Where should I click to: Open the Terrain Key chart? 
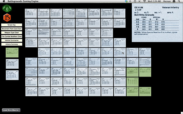[12, 25]
